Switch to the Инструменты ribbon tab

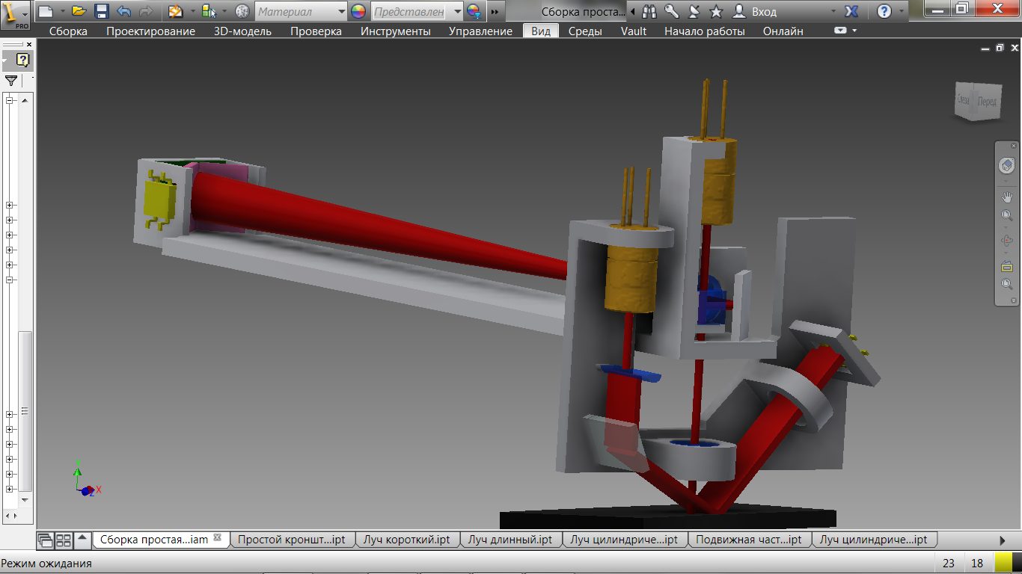[395, 31]
